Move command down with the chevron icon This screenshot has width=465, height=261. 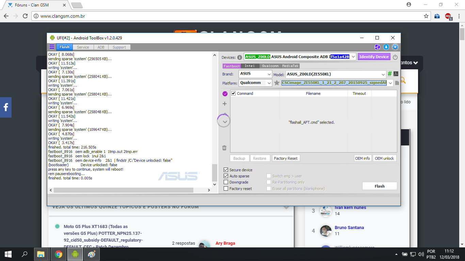[225, 122]
